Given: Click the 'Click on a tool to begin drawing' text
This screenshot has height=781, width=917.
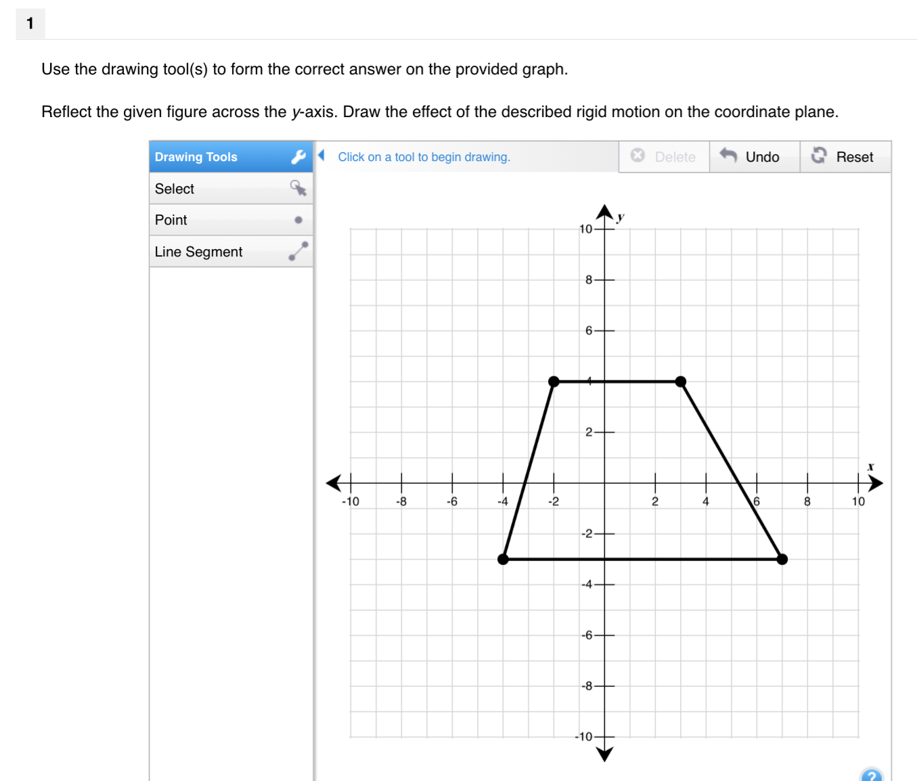Looking at the screenshot, I should pos(424,156).
